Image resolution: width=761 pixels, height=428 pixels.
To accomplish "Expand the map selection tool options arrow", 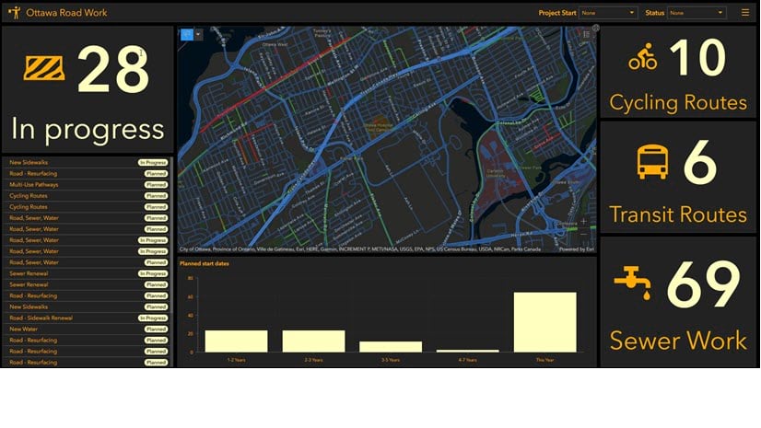I will pyautogui.click(x=198, y=34).
